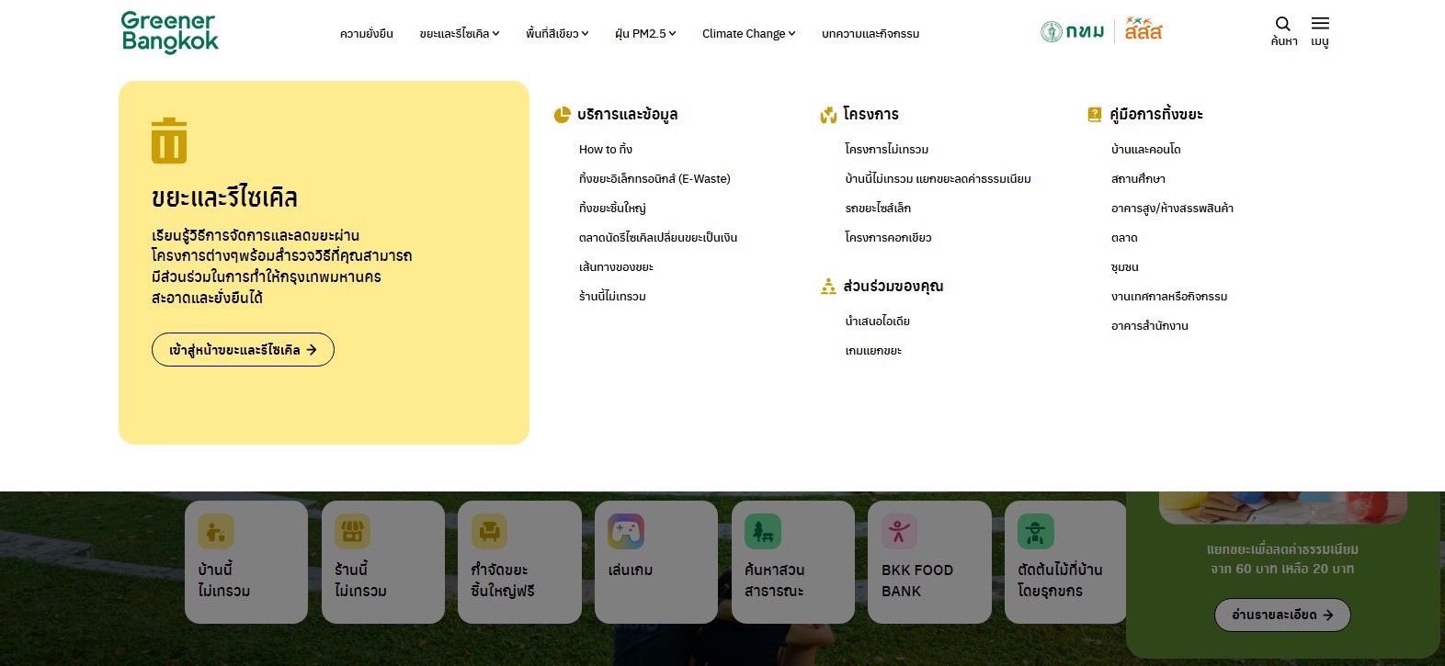Click the orange สสส logo
Screen dimensions: 1445x666
(1143, 30)
